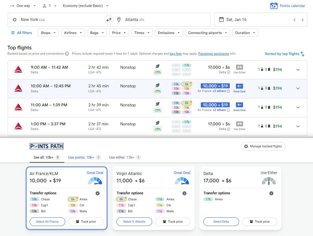
Task: Click the Points Path logo
Action: [47, 146]
